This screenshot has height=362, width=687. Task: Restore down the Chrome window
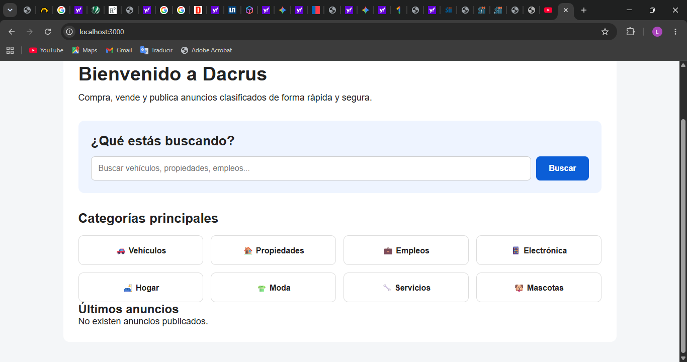(652, 10)
